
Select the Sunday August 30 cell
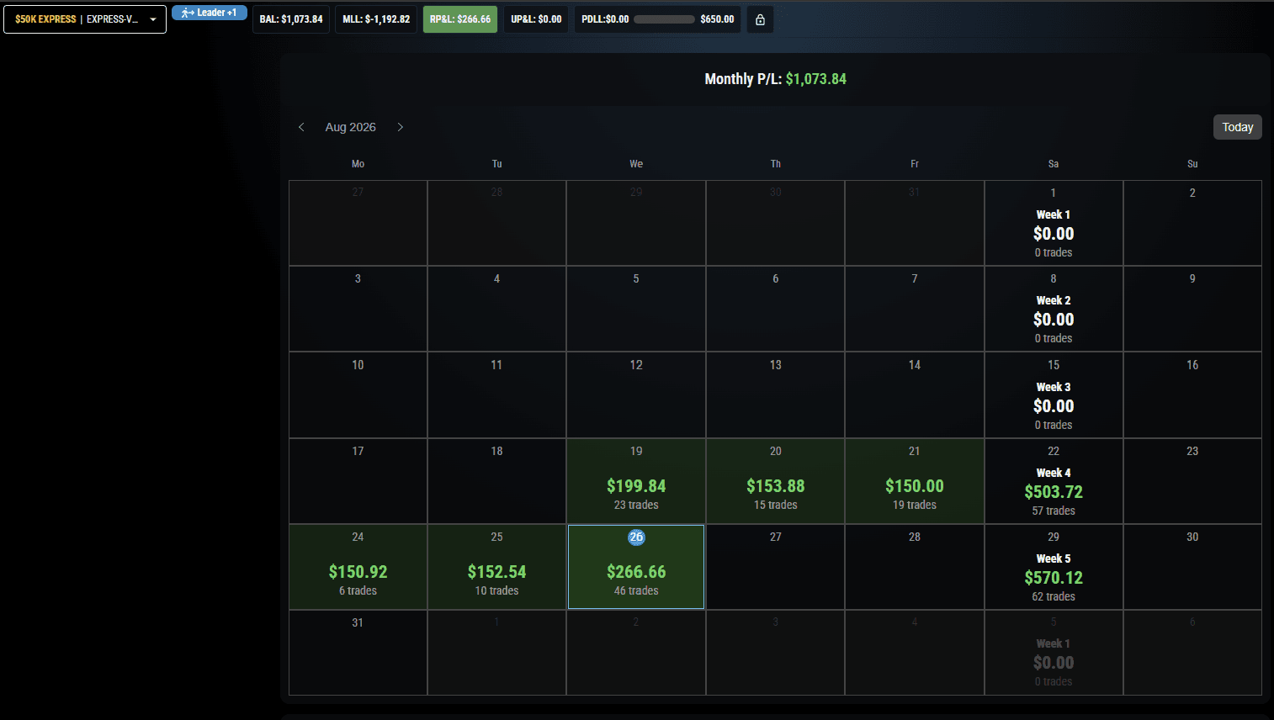click(x=1192, y=567)
